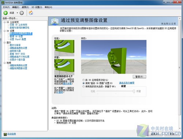Click the 质量 (quality) sample thumbnail
The height and width of the screenshot is (139, 183).
tap(64, 67)
